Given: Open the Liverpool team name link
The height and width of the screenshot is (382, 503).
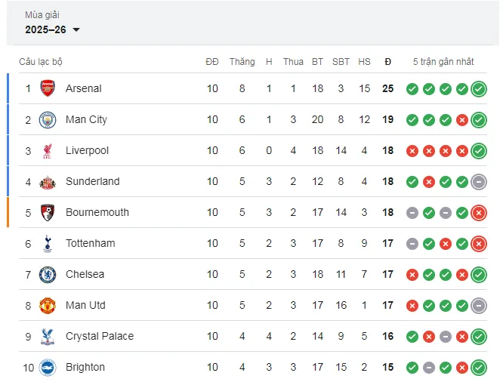Looking at the screenshot, I should point(87,150).
